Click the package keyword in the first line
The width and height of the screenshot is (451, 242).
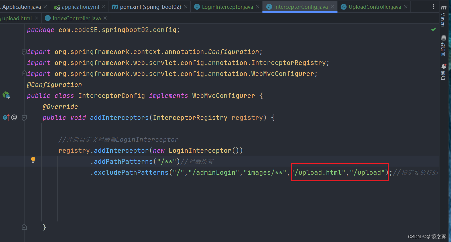40,30
